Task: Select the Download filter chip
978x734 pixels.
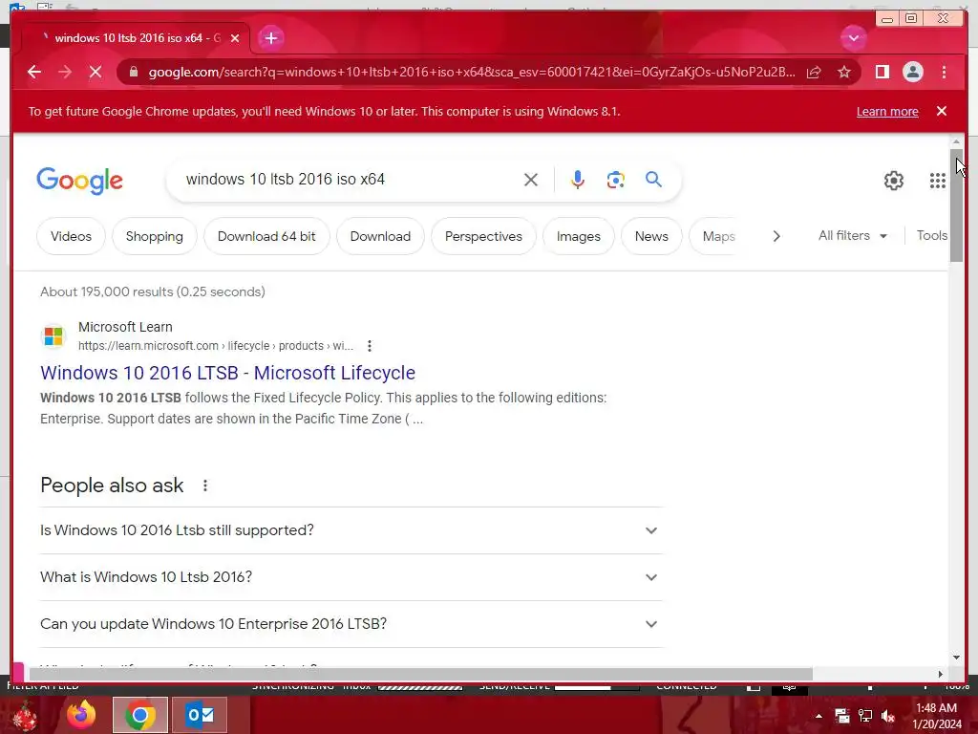Action: coord(380,236)
